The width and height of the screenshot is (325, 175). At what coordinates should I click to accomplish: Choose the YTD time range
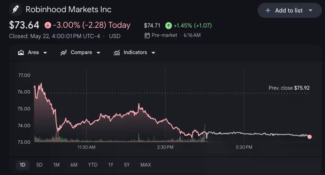[x=93, y=165]
